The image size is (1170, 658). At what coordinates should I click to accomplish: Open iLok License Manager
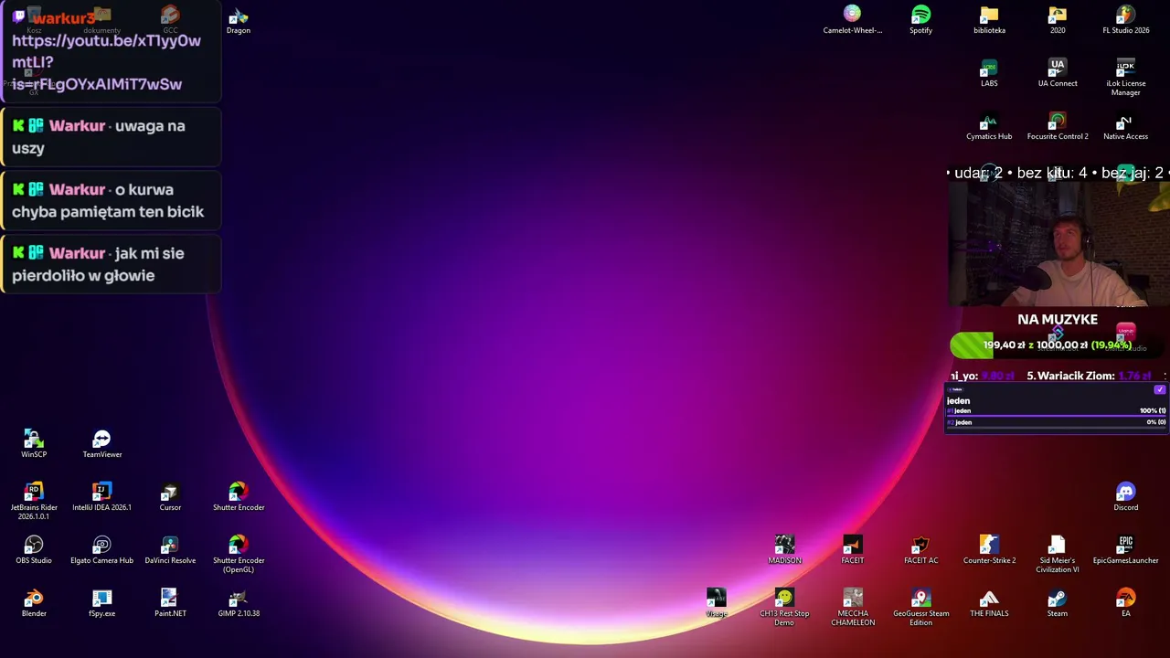coord(1125,78)
